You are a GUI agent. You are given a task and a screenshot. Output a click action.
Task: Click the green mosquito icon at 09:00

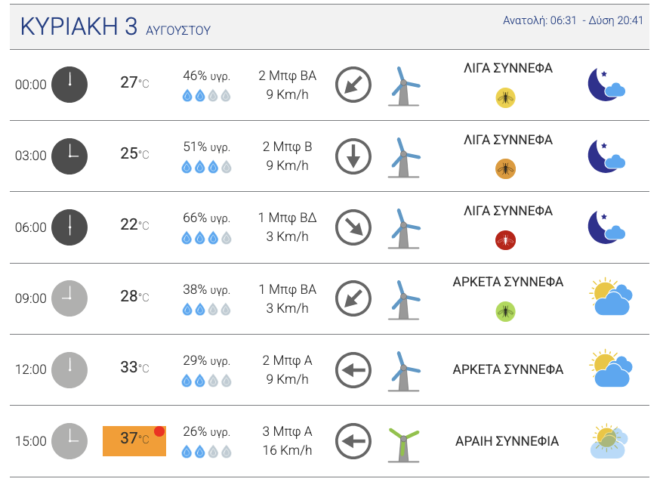pyautogui.click(x=505, y=311)
